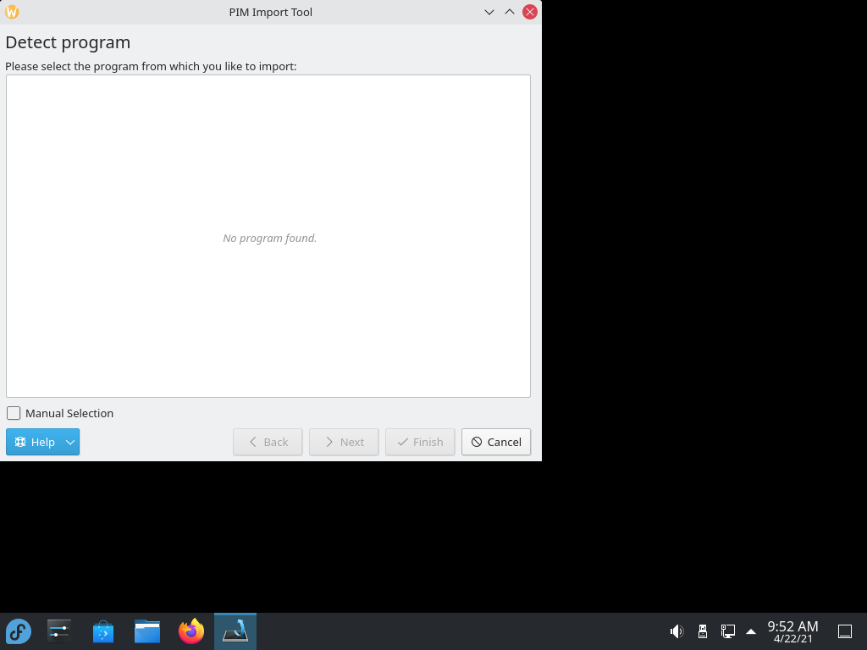
Task: Select PIM Import Tool taskbar entry
Action: tap(235, 631)
